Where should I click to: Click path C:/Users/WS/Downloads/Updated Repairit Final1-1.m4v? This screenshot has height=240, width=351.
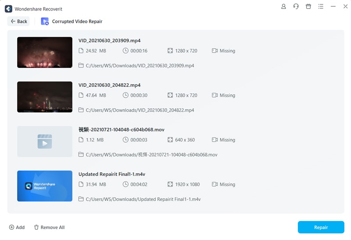coord(143,199)
